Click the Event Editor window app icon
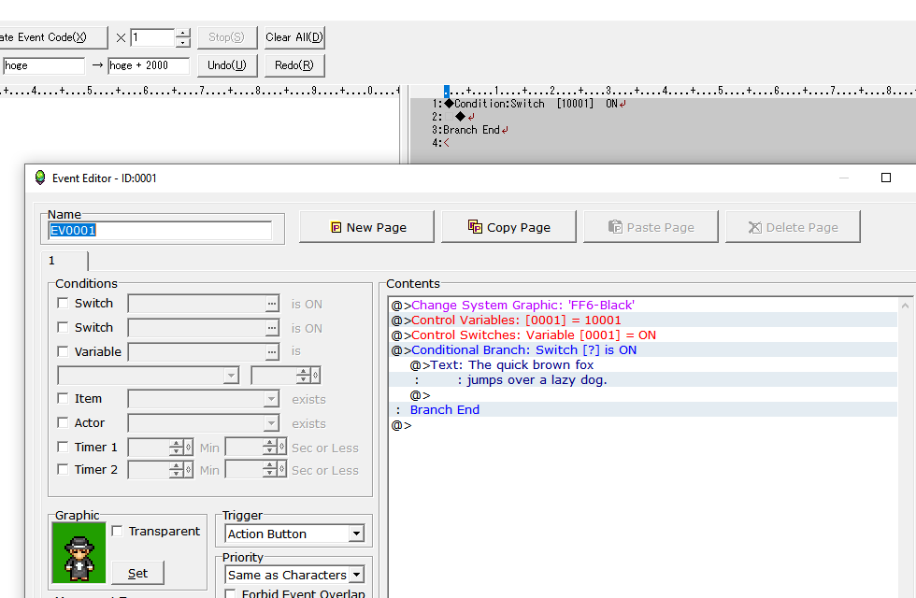 pos(39,178)
